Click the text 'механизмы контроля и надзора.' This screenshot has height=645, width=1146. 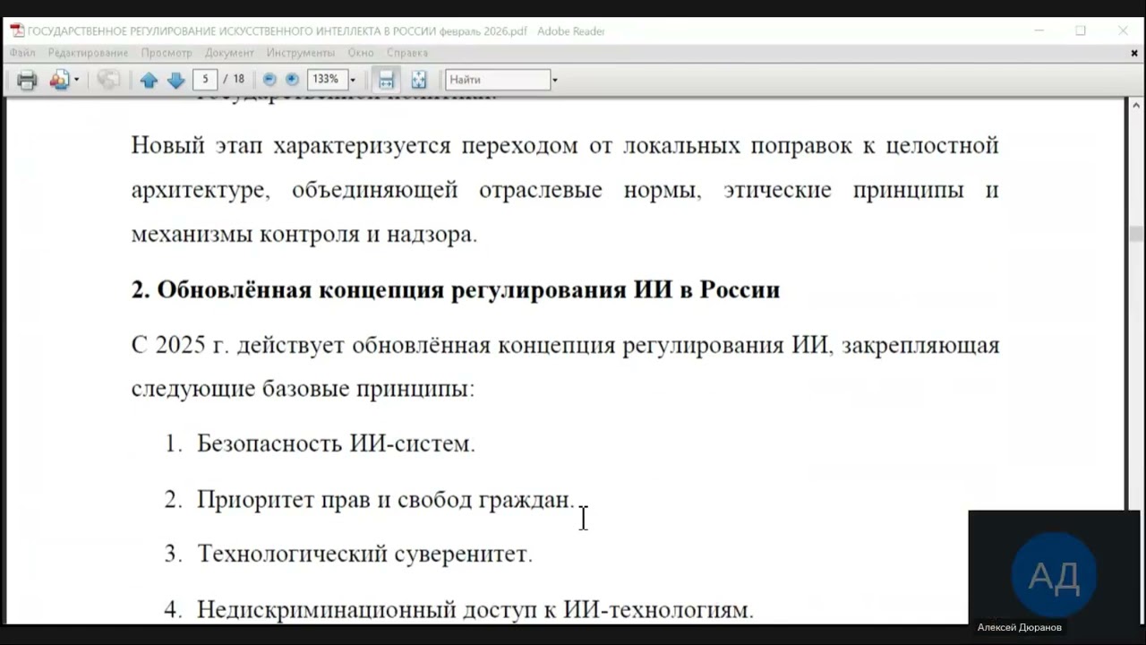coord(304,235)
